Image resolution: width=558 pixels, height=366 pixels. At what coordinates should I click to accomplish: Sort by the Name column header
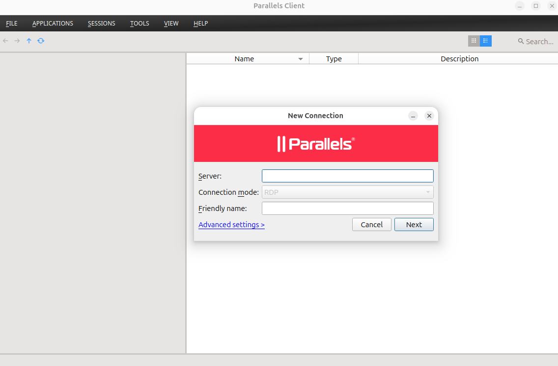[x=248, y=59]
